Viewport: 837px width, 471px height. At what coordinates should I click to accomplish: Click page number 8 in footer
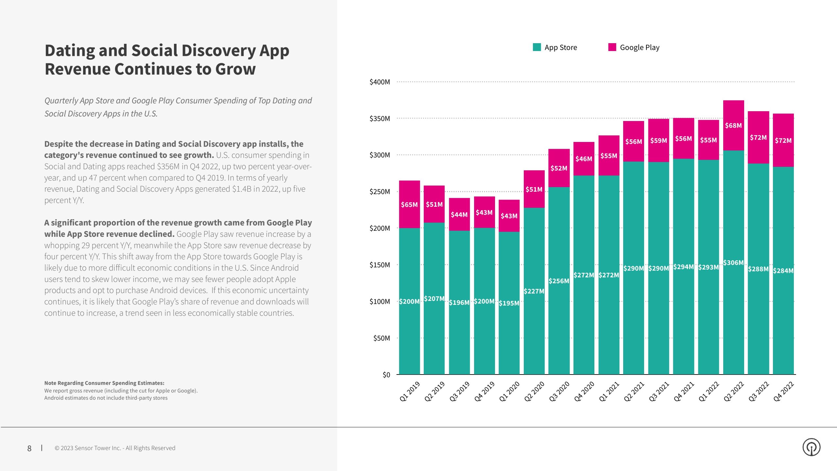[29, 448]
